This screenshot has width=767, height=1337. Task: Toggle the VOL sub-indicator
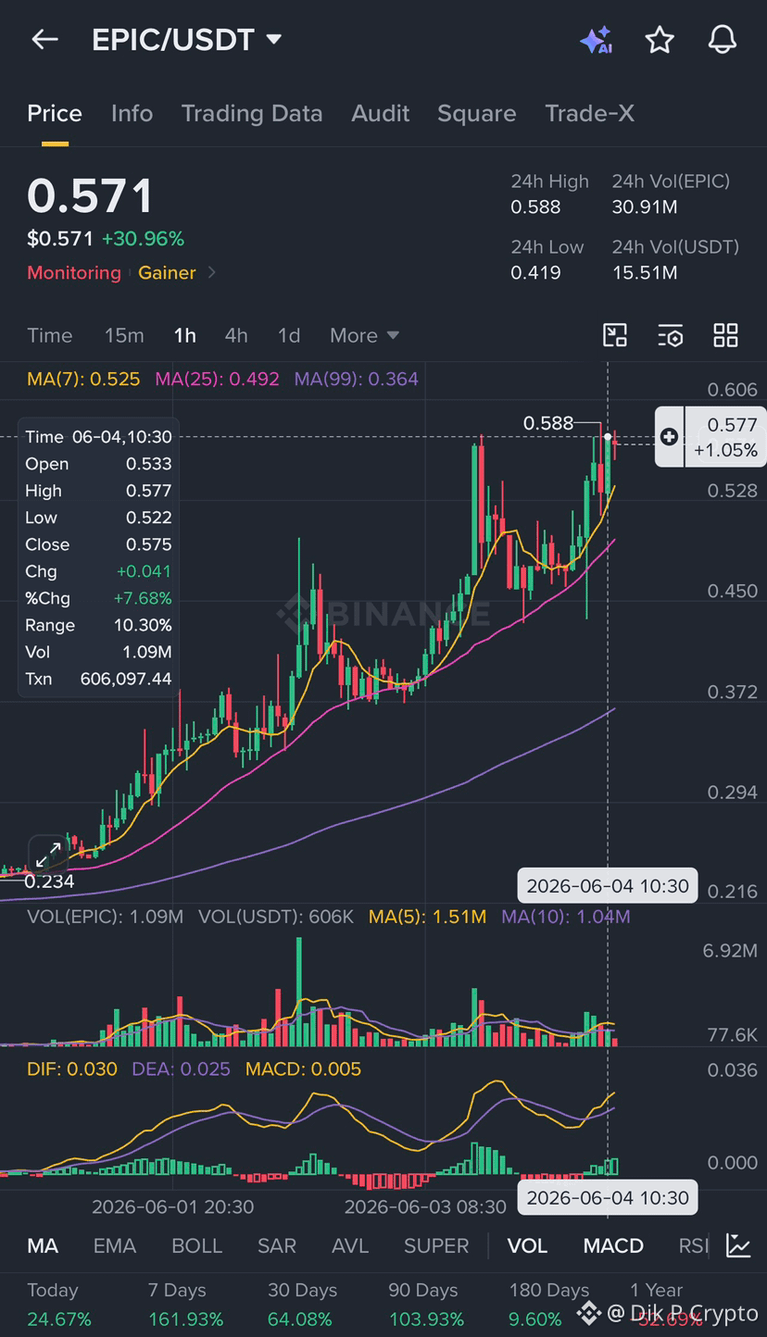[x=527, y=1245]
